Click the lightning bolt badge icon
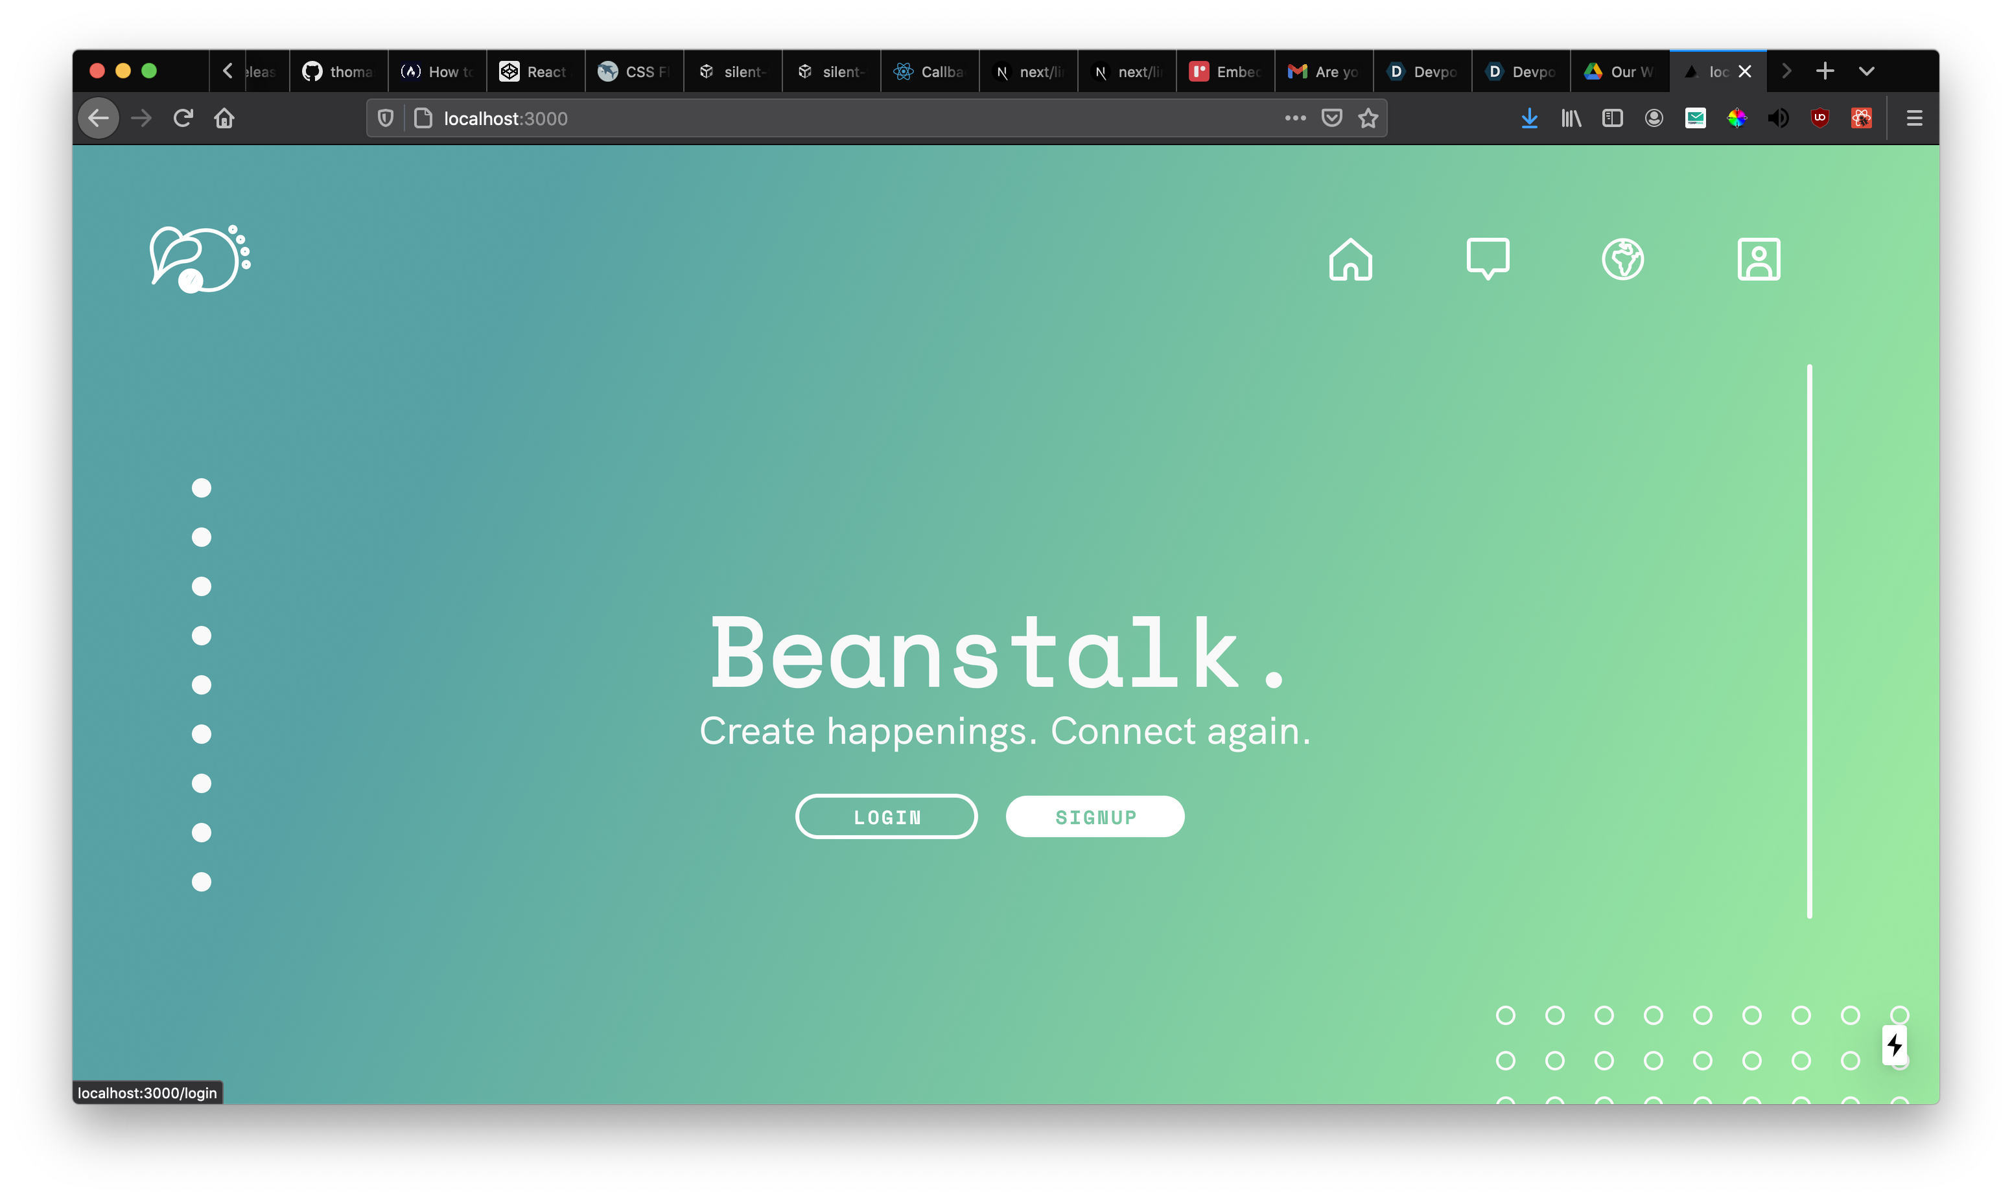 coord(1894,1044)
